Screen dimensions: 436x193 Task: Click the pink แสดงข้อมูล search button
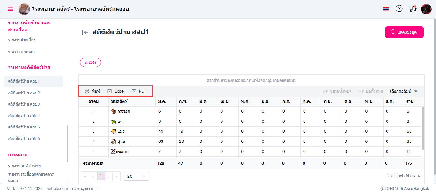pyautogui.click(x=404, y=32)
